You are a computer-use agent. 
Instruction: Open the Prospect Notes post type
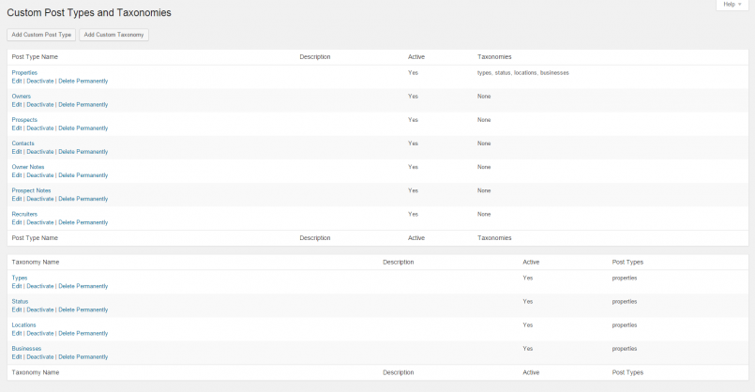(x=31, y=190)
